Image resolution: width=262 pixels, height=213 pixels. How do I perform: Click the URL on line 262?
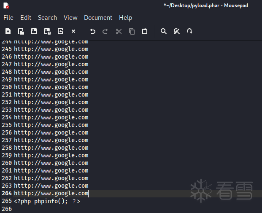click(x=51, y=178)
